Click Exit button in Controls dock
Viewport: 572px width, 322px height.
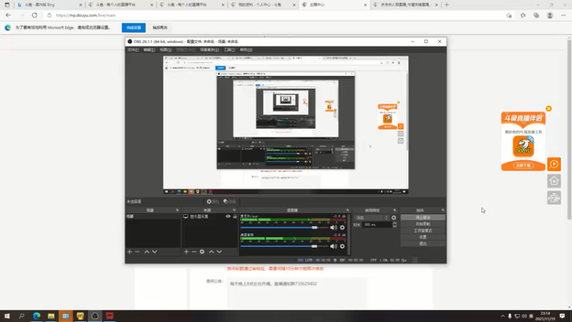point(423,243)
